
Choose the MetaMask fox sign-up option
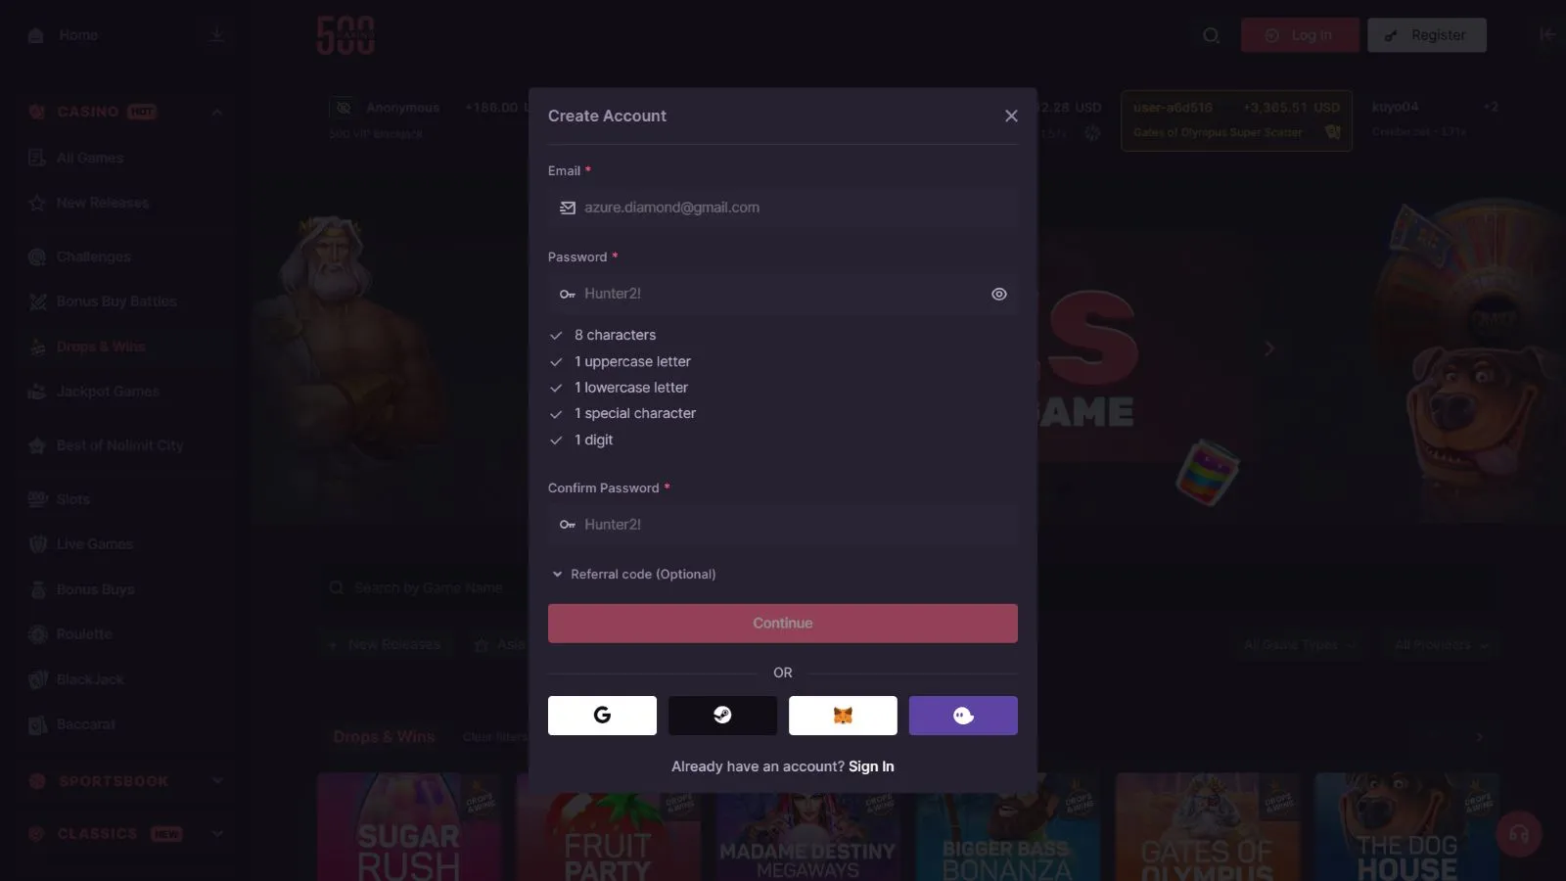click(843, 716)
